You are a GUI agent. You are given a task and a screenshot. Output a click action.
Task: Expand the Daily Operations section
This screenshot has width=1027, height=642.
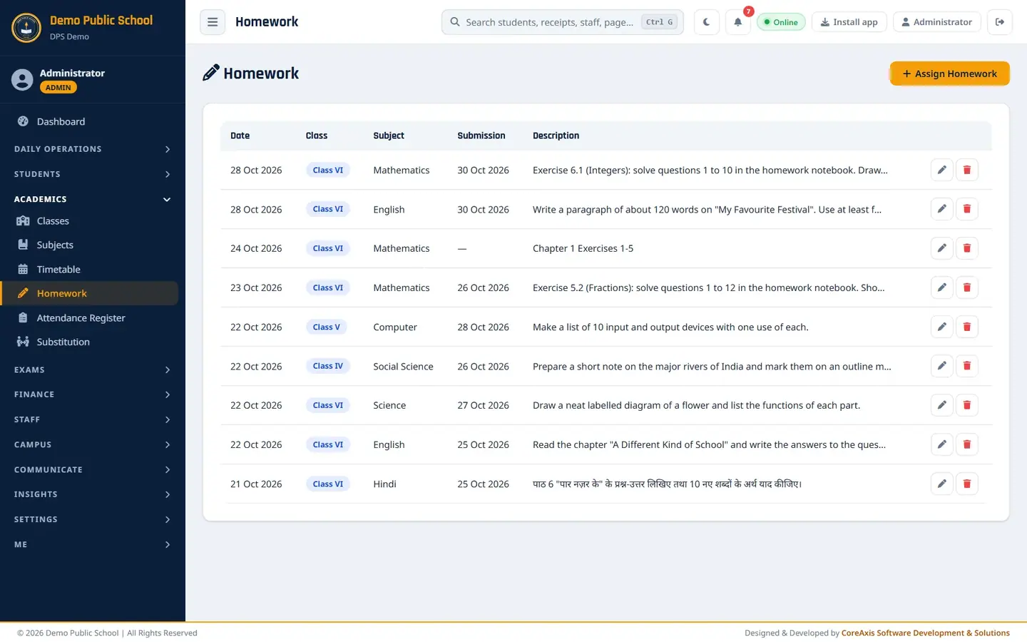click(93, 149)
